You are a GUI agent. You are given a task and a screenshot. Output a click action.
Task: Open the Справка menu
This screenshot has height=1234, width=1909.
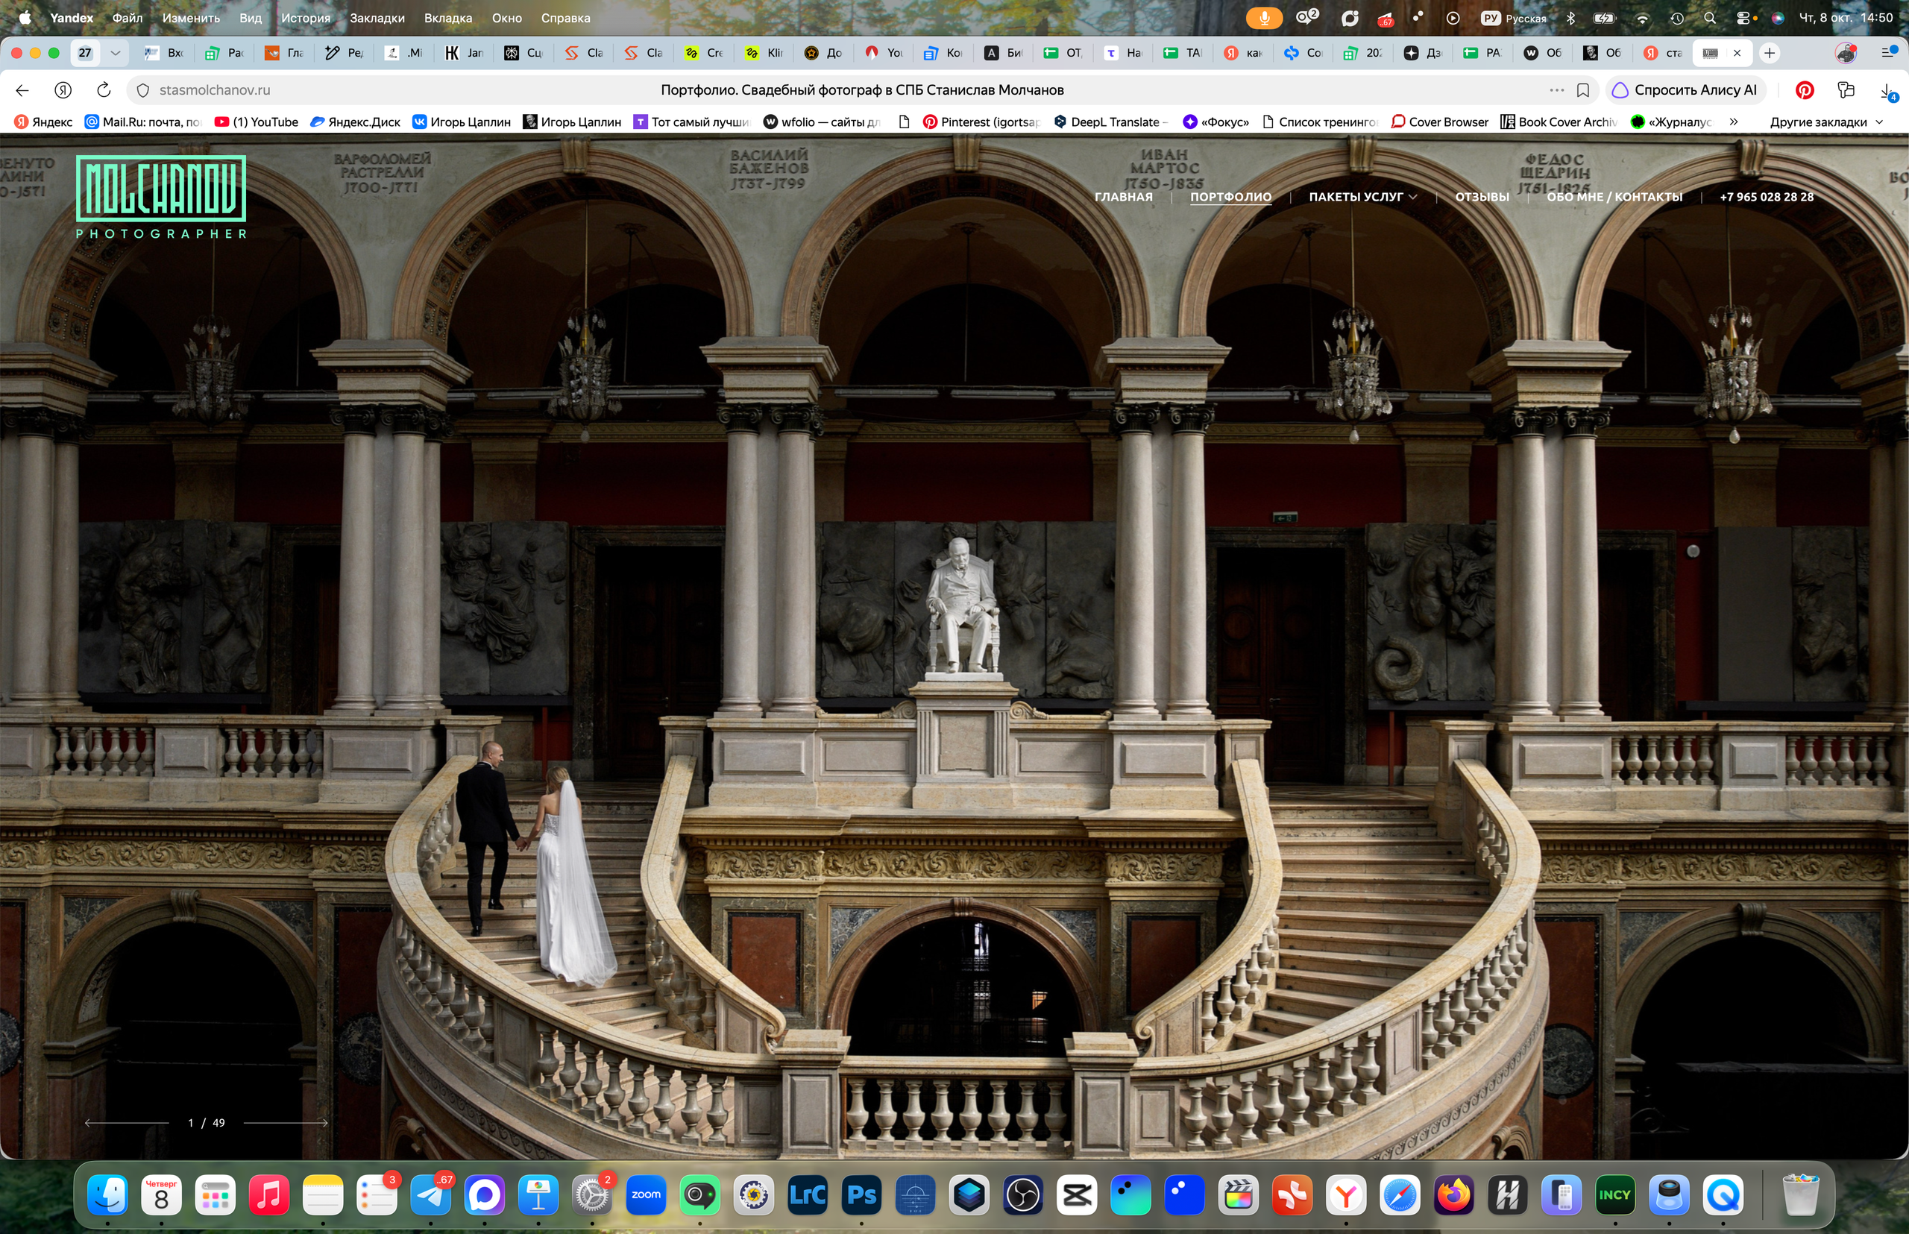pyautogui.click(x=565, y=18)
